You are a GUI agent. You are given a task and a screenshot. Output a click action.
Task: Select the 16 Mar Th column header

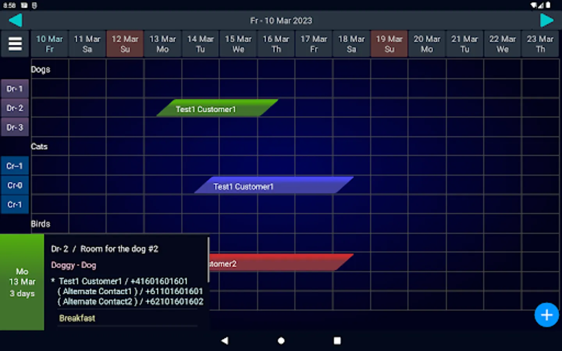[276, 44]
